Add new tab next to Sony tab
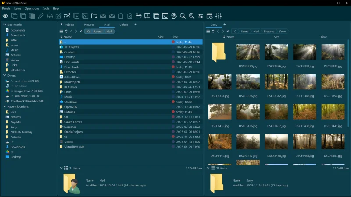The image size is (351, 197). (225, 25)
